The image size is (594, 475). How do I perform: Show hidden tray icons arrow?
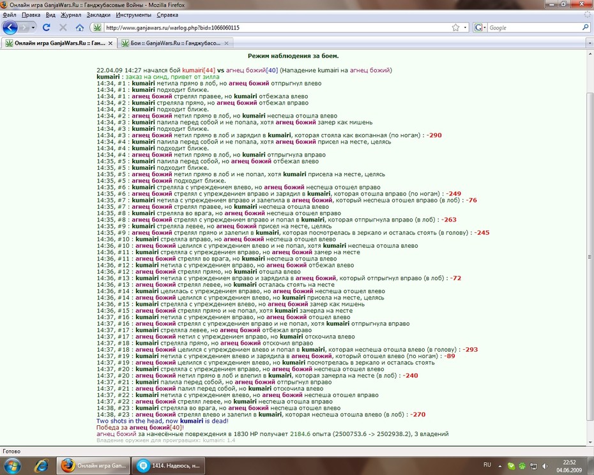point(499,466)
